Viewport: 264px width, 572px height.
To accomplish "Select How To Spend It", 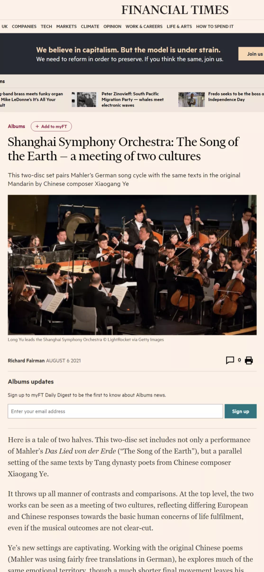I will point(215,26).
